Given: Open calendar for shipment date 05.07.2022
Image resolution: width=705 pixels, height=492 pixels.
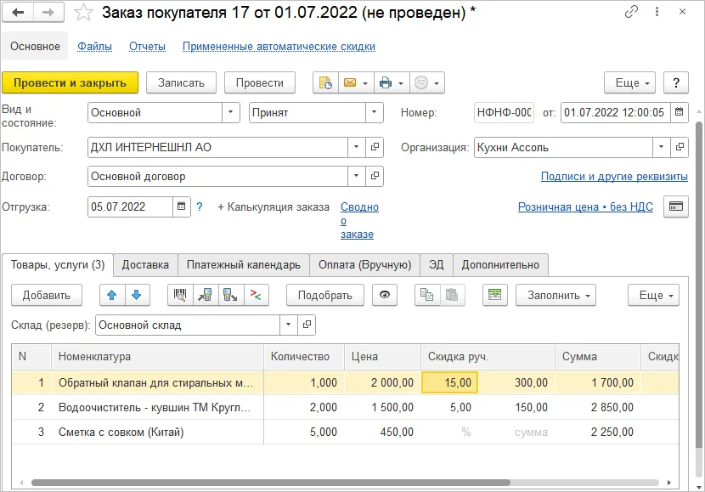Looking at the screenshot, I should [182, 206].
